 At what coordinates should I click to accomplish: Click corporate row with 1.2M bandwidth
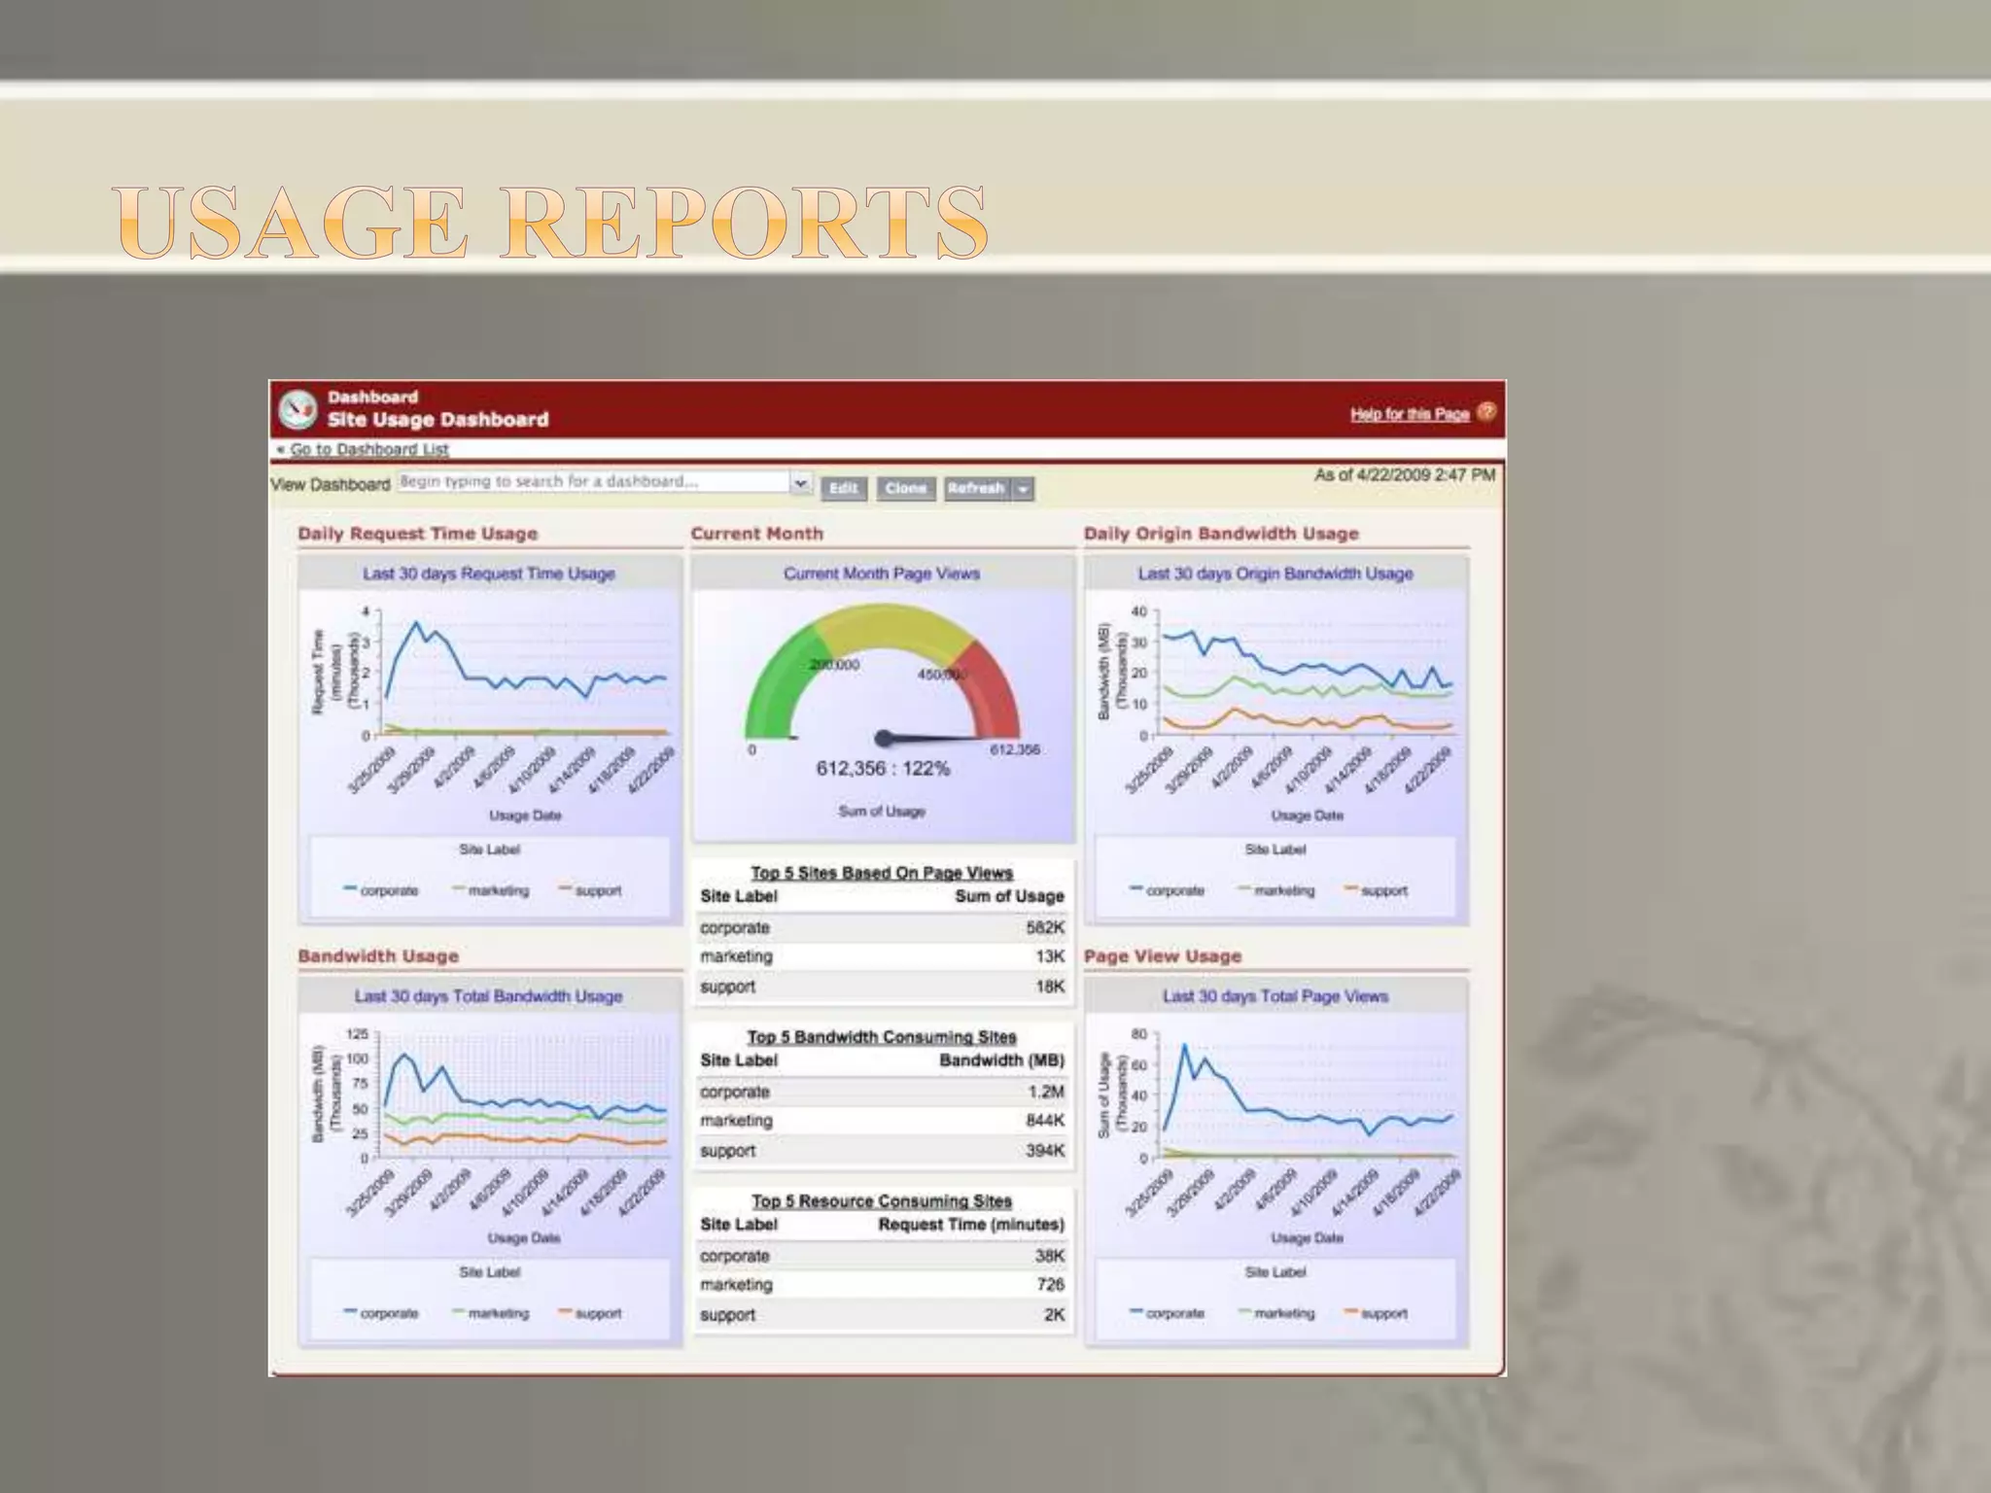click(x=882, y=1092)
